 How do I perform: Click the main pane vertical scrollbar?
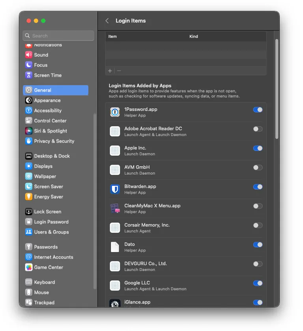(x=277, y=89)
